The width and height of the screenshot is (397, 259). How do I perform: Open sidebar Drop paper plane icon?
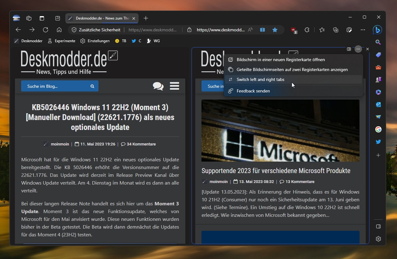click(378, 117)
